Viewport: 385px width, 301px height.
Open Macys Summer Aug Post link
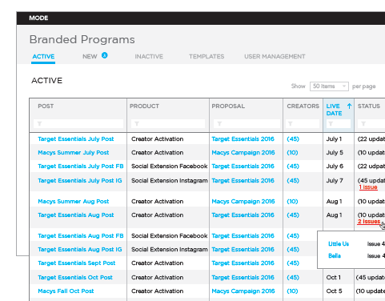[74, 202]
